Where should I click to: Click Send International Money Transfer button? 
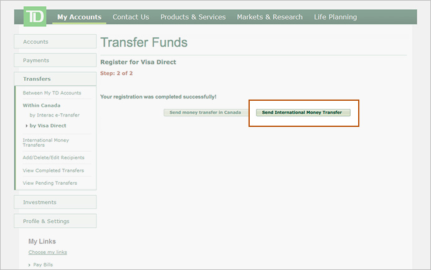pyautogui.click(x=303, y=113)
